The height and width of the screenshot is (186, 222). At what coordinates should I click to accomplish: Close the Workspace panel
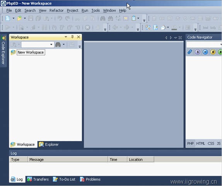click(x=79, y=37)
